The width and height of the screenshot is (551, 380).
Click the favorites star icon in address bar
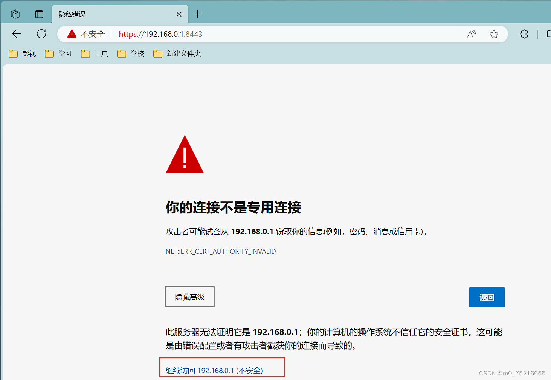coord(494,34)
